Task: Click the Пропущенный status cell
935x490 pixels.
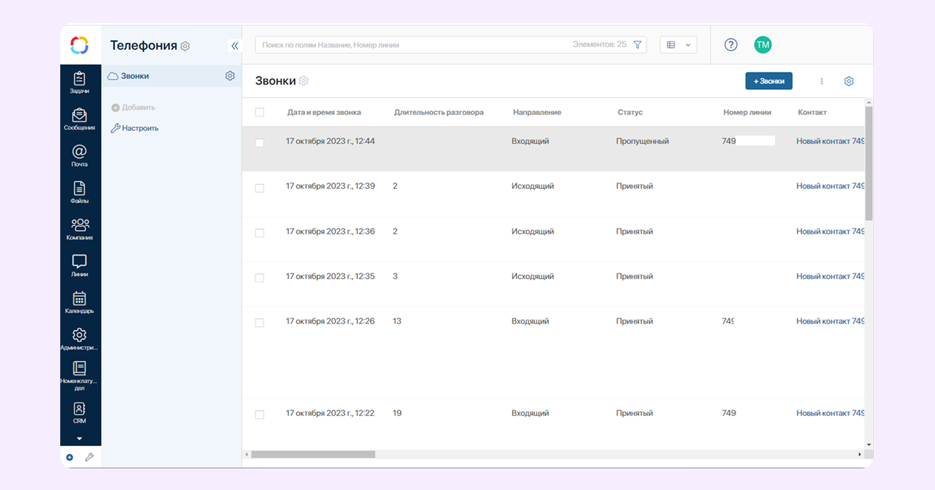Action: click(x=642, y=141)
